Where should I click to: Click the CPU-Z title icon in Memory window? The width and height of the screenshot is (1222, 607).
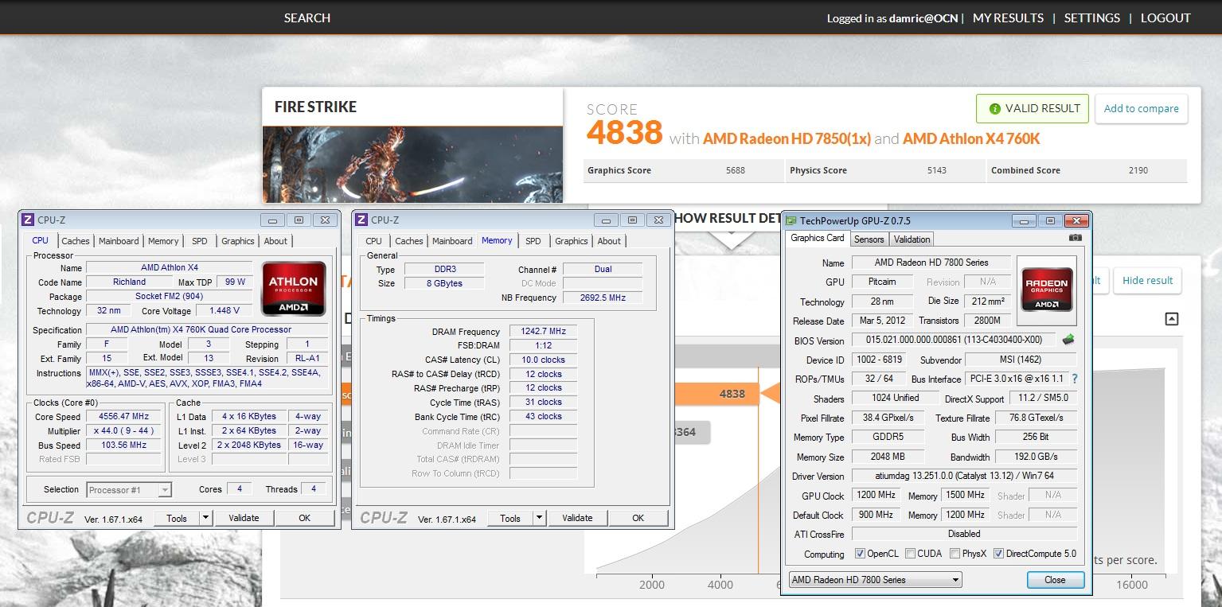tap(361, 220)
